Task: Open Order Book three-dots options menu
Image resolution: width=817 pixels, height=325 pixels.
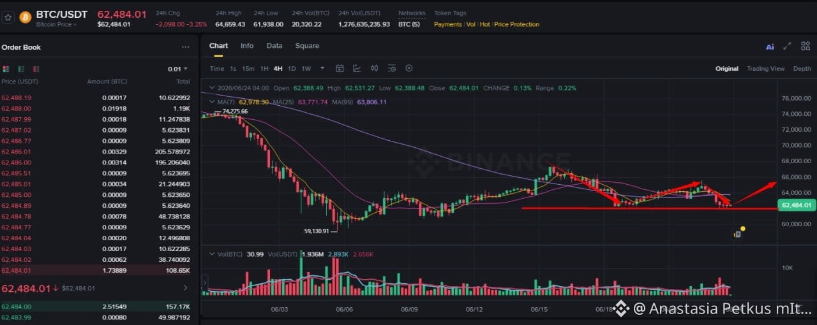Action: 185,47
